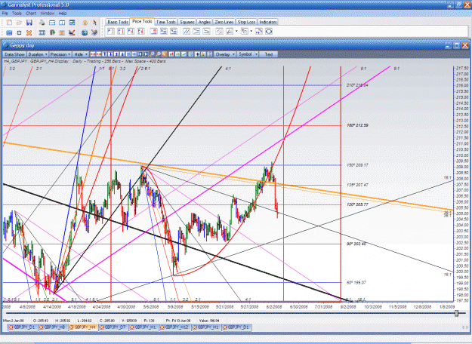Select the GBPJPY_H8 chart tab

pos(54,327)
